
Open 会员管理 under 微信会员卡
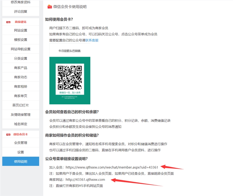[x=21, y=143]
